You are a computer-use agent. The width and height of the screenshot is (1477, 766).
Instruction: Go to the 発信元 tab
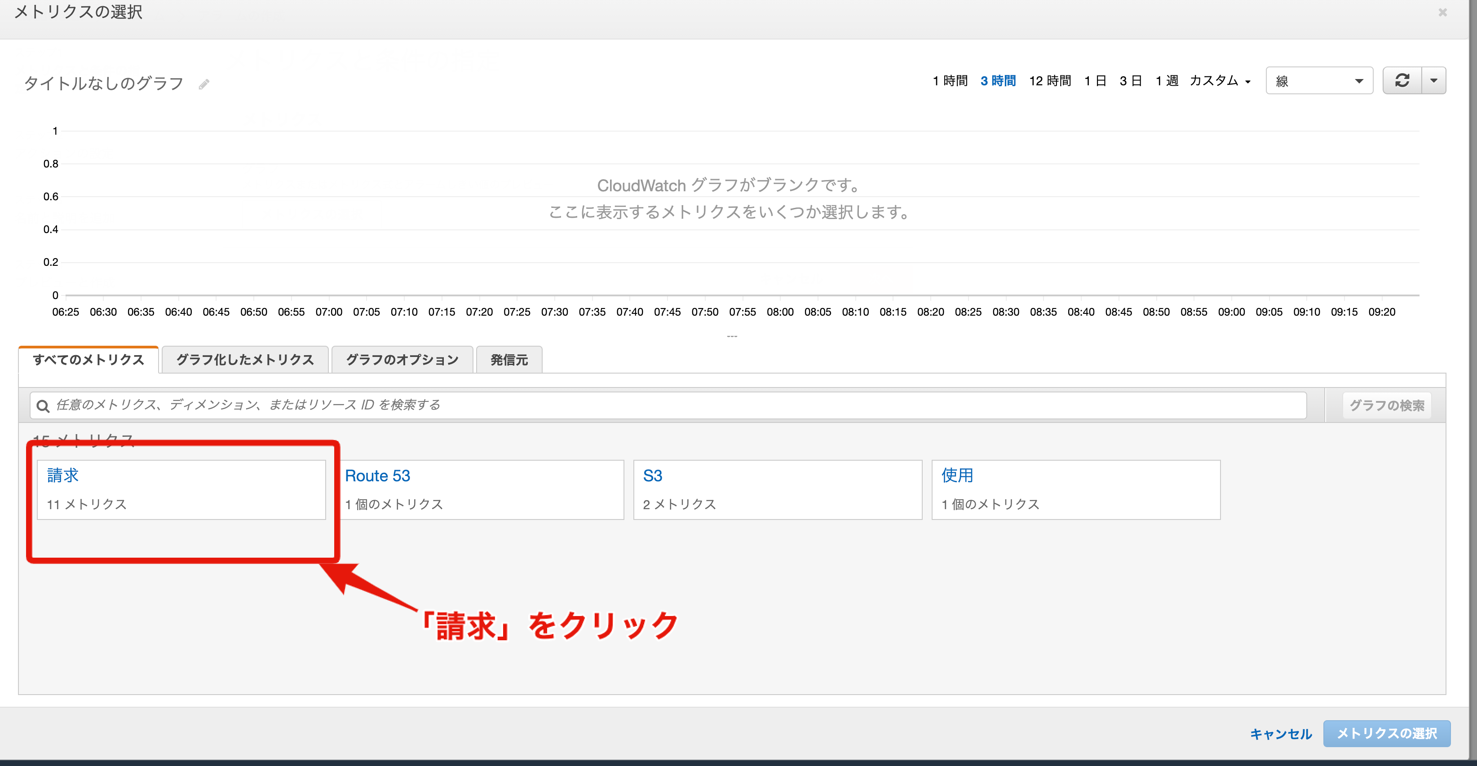pyautogui.click(x=509, y=360)
